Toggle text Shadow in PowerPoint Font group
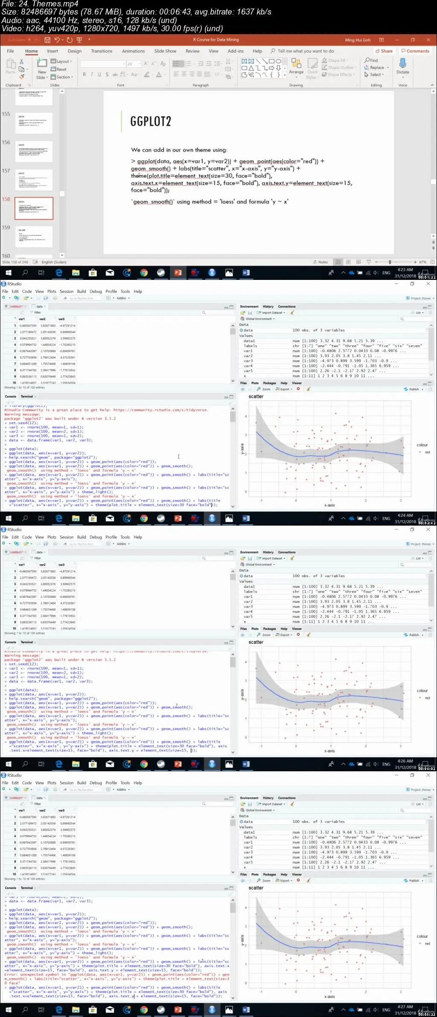437x1017 pixels. coord(107,74)
